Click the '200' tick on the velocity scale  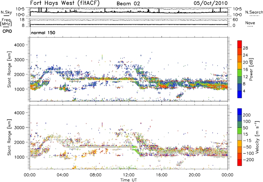[x=247, y=115]
